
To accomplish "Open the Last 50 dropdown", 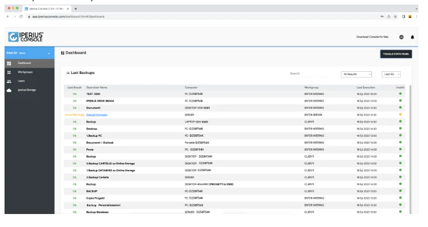I will [x=391, y=74].
